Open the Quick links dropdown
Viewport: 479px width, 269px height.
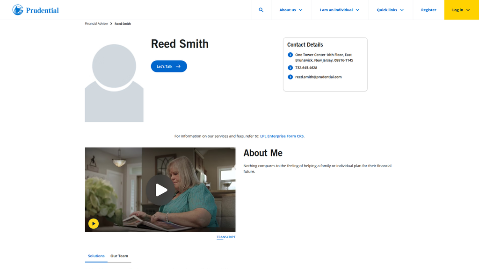pyautogui.click(x=390, y=10)
